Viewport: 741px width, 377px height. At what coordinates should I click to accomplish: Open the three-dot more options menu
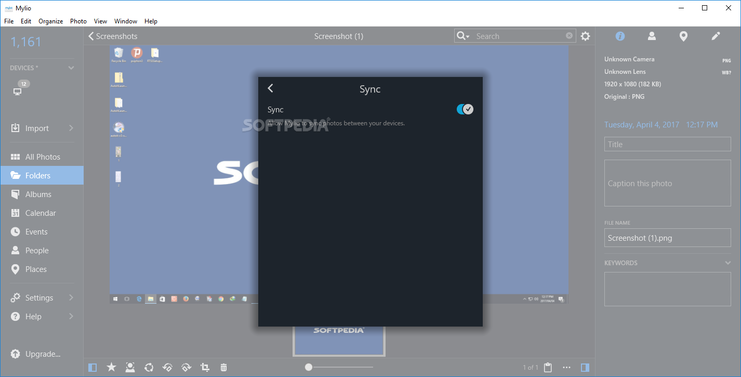click(566, 367)
